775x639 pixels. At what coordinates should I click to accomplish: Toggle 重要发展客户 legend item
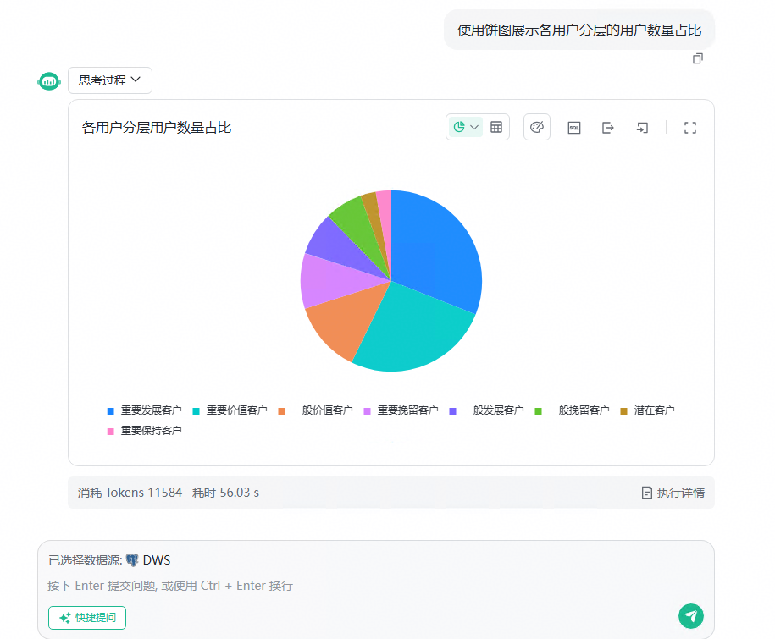tap(144, 410)
